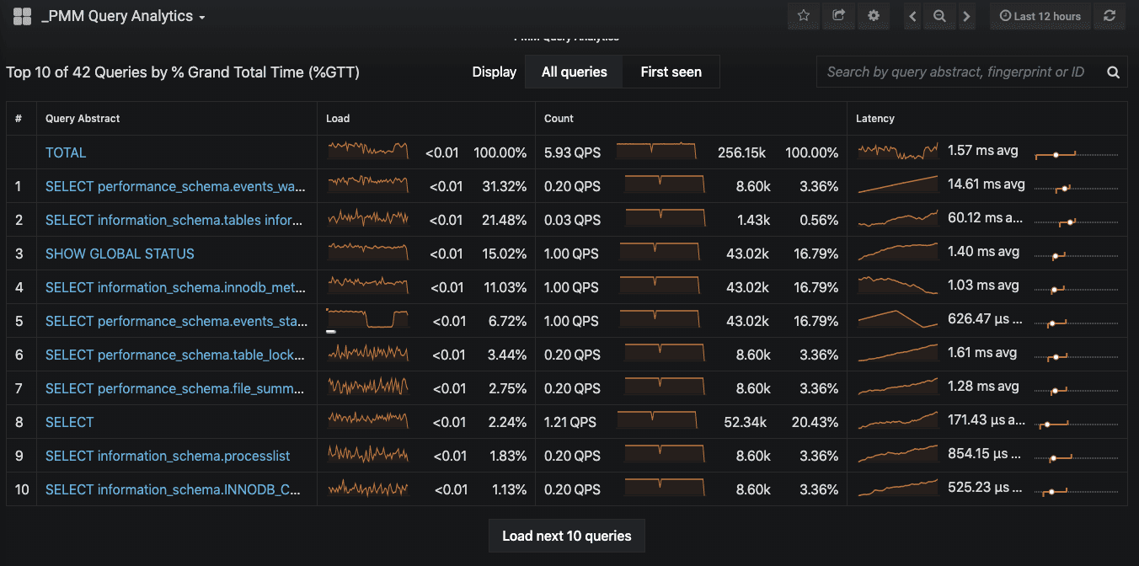The width and height of the screenshot is (1139, 566).
Task: Click the 5.93 QPS value
Action: point(572,152)
